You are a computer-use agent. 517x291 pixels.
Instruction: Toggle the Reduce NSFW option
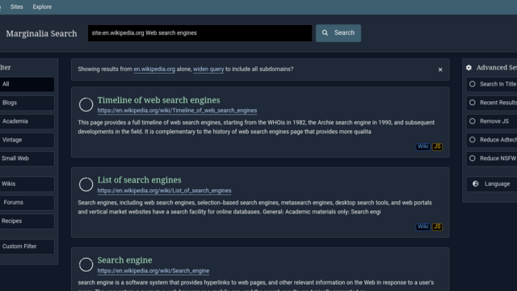pos(492,158)
